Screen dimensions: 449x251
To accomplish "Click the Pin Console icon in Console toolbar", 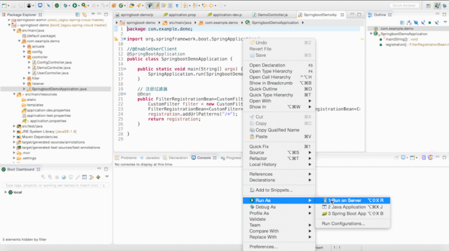I will click(396, 158).
